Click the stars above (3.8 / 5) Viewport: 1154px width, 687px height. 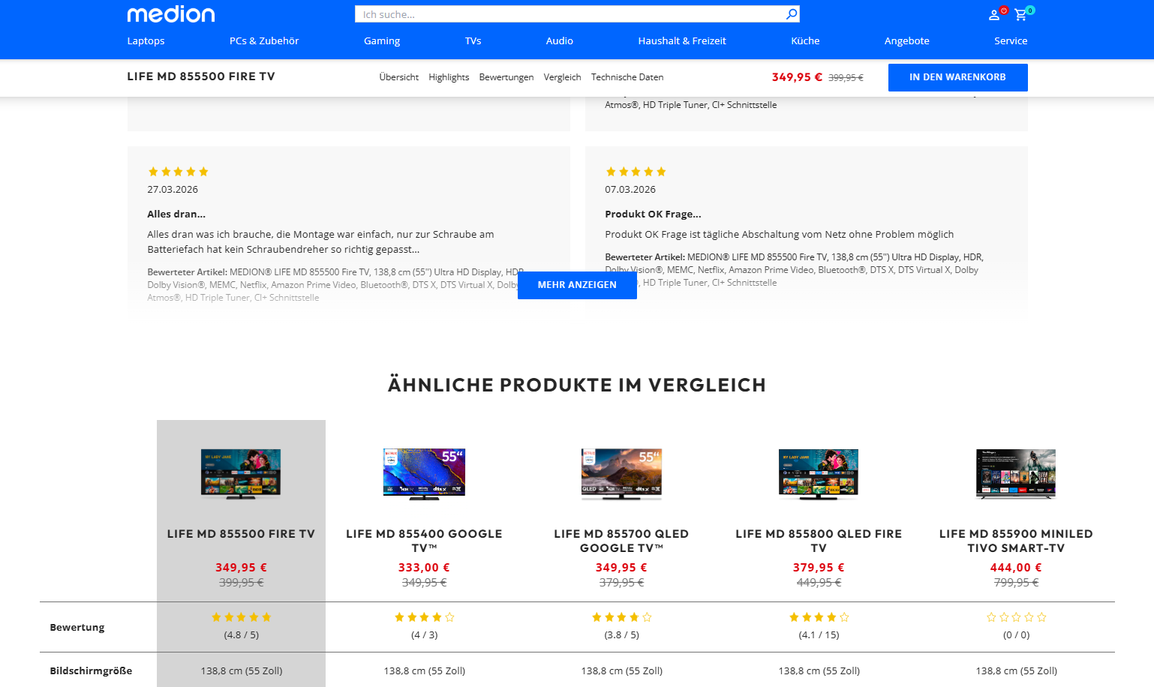(621, 617)
